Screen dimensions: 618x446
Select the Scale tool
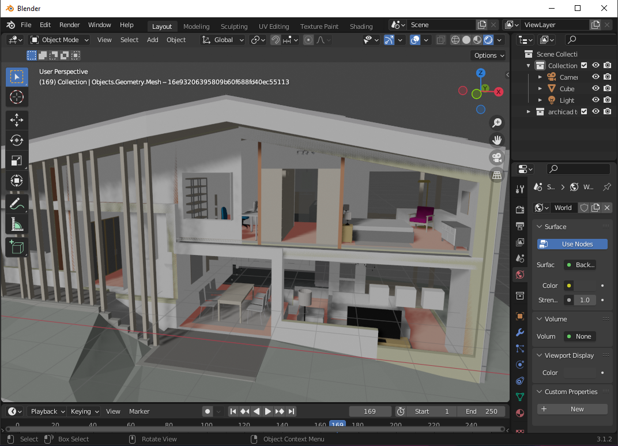tap(17, 160)
